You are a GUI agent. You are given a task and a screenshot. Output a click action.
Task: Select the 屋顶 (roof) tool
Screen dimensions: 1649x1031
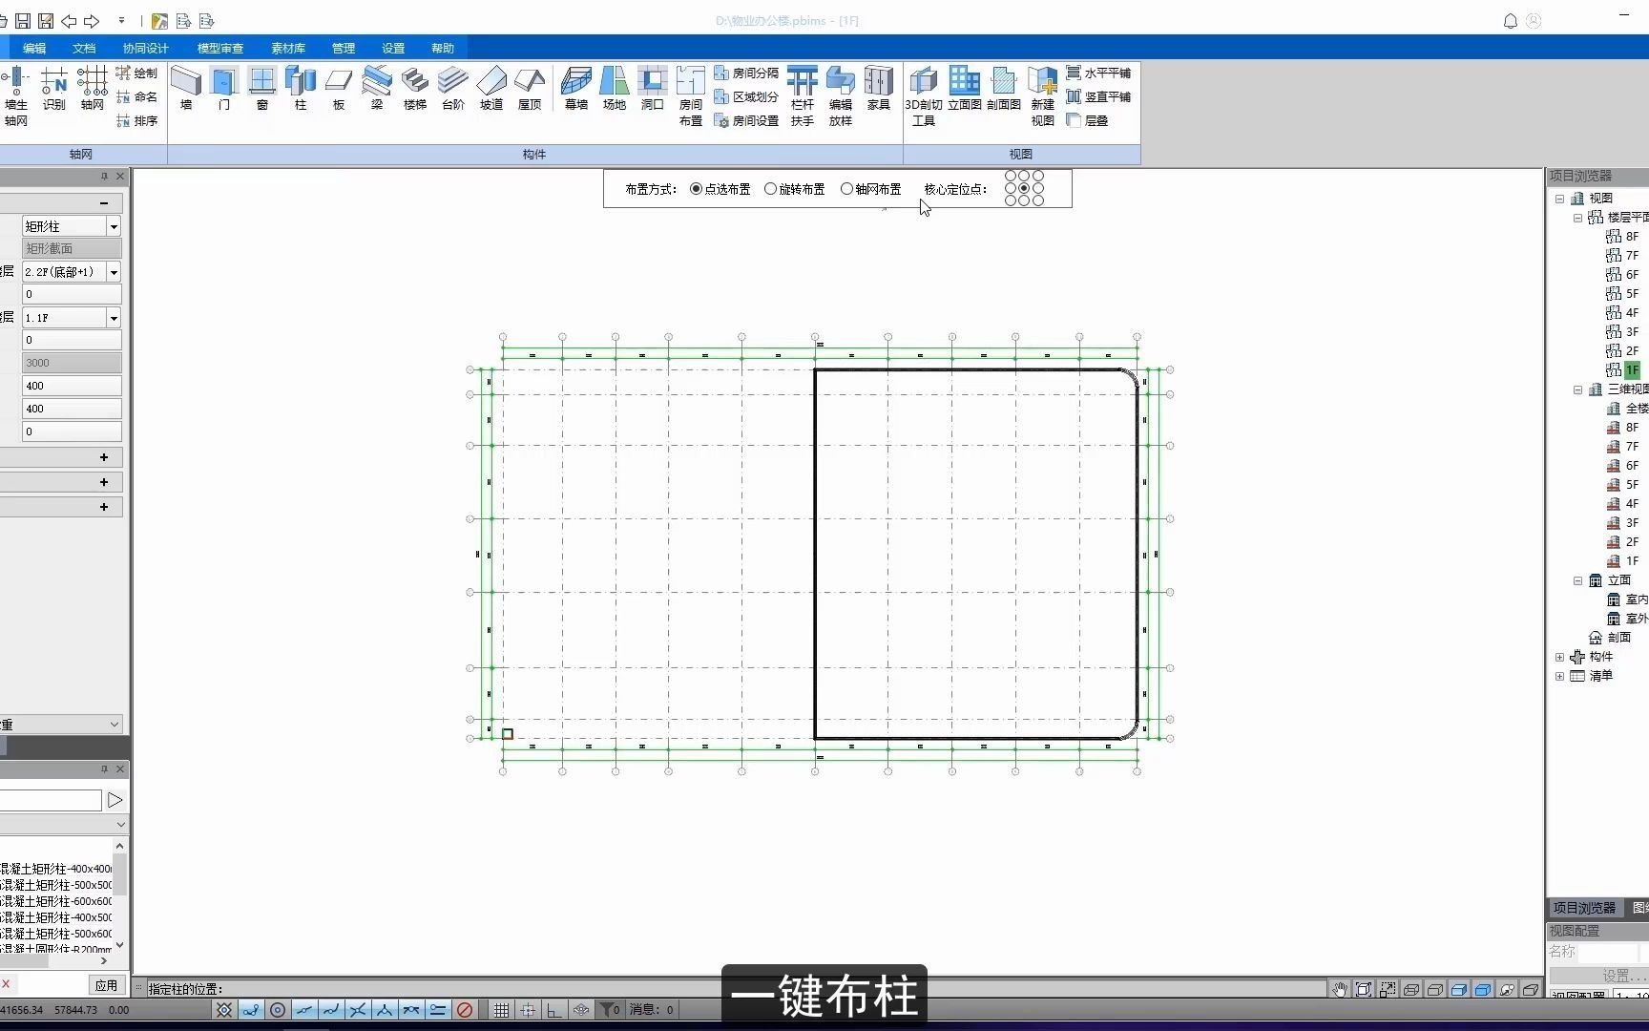tap(529, 91)
